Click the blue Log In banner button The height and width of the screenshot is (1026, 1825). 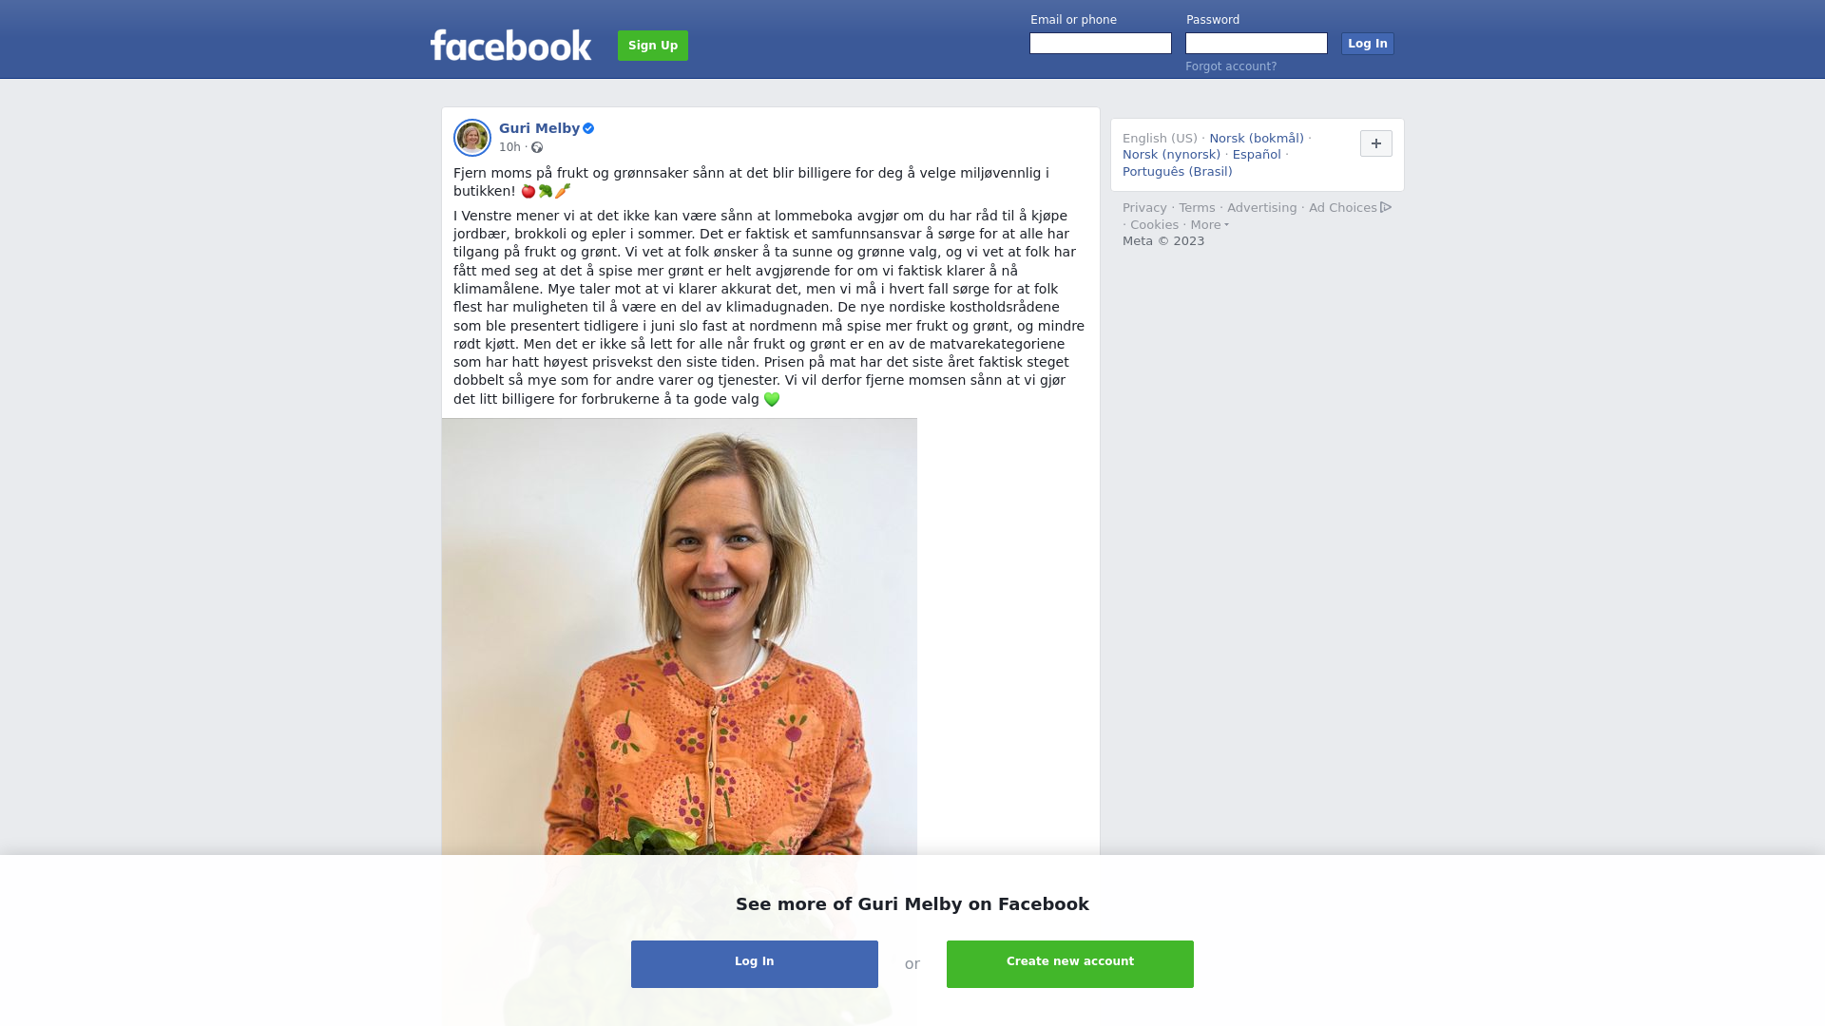755,964
